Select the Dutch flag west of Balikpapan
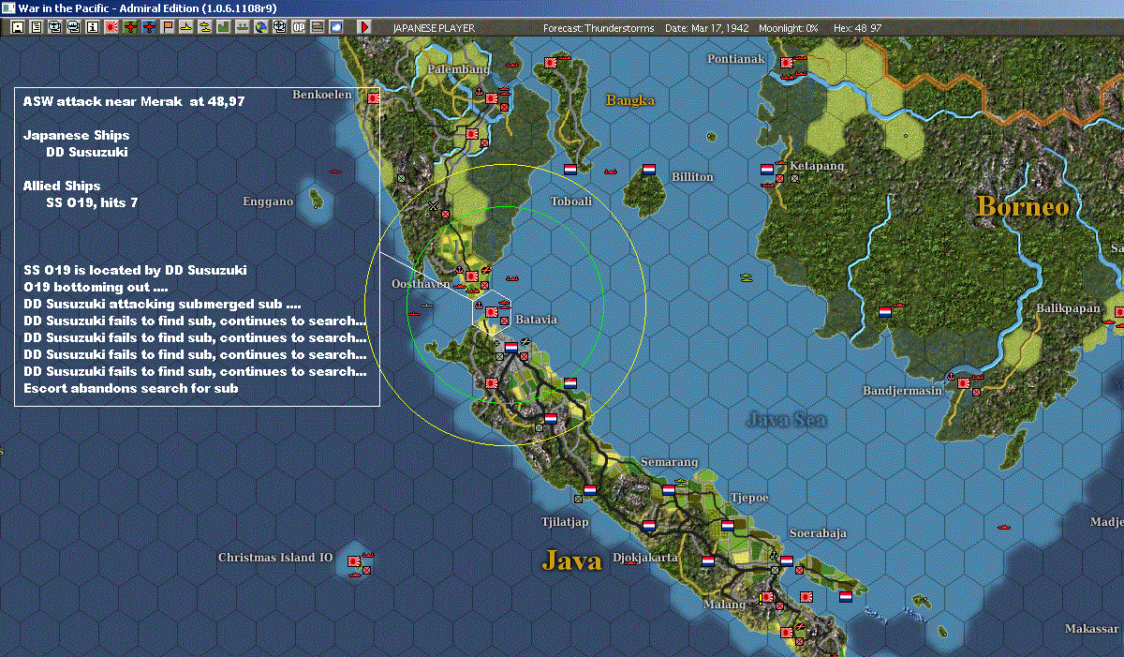 pyautogui.click(x=885, y=312)
